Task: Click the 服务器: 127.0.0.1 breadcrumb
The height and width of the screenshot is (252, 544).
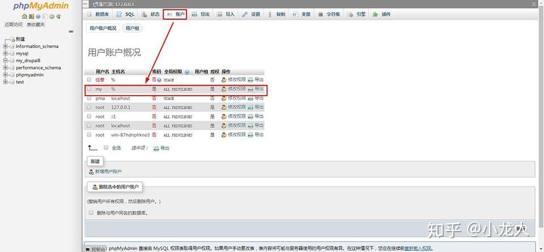Action: coord(114,4)
